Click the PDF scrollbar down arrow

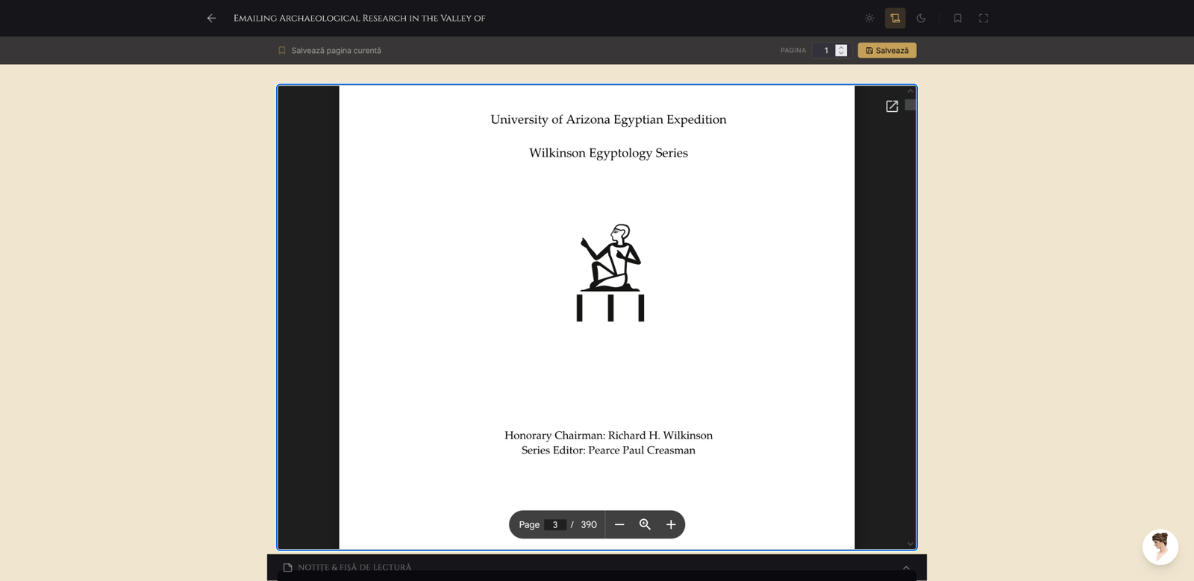pos(910,544)
